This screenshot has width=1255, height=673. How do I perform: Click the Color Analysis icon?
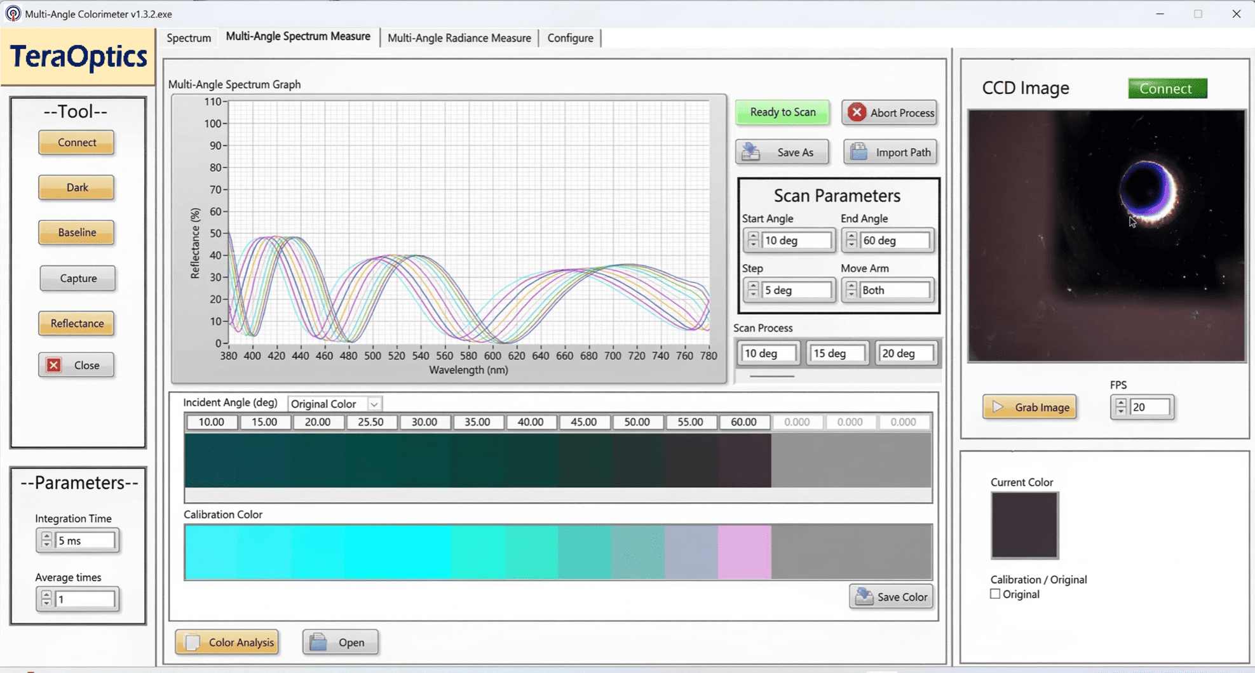coord(192,643)
